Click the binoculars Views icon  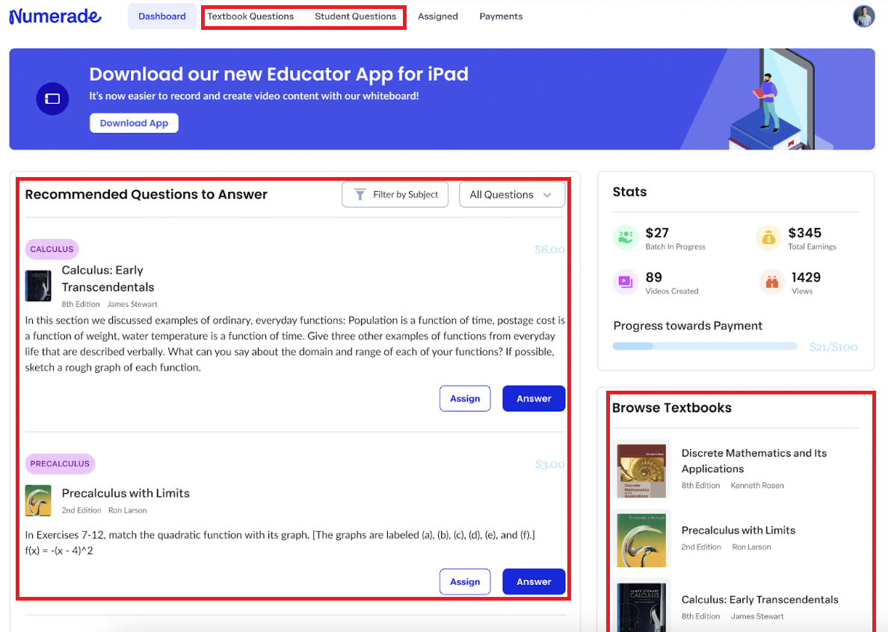[x=771, y=282]
